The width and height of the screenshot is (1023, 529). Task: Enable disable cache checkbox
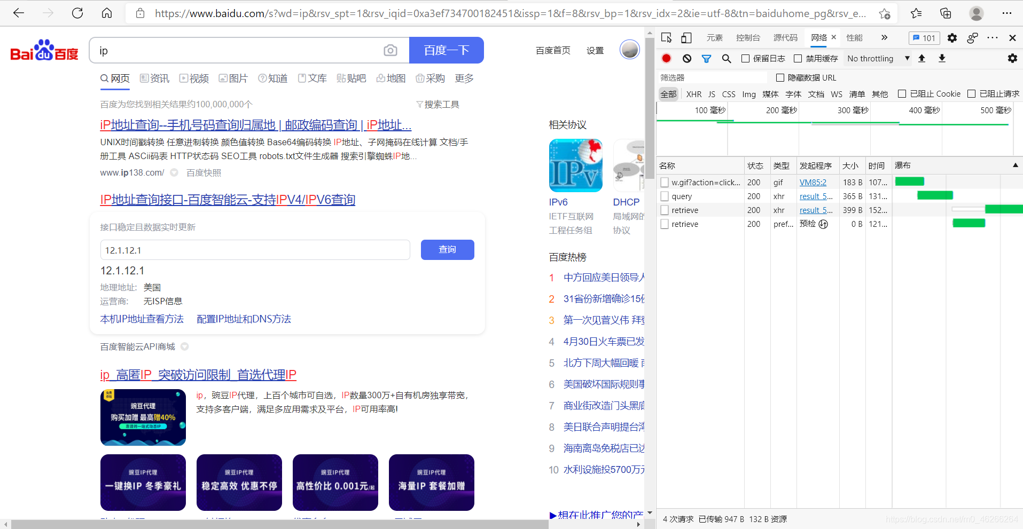click(798, 59)
